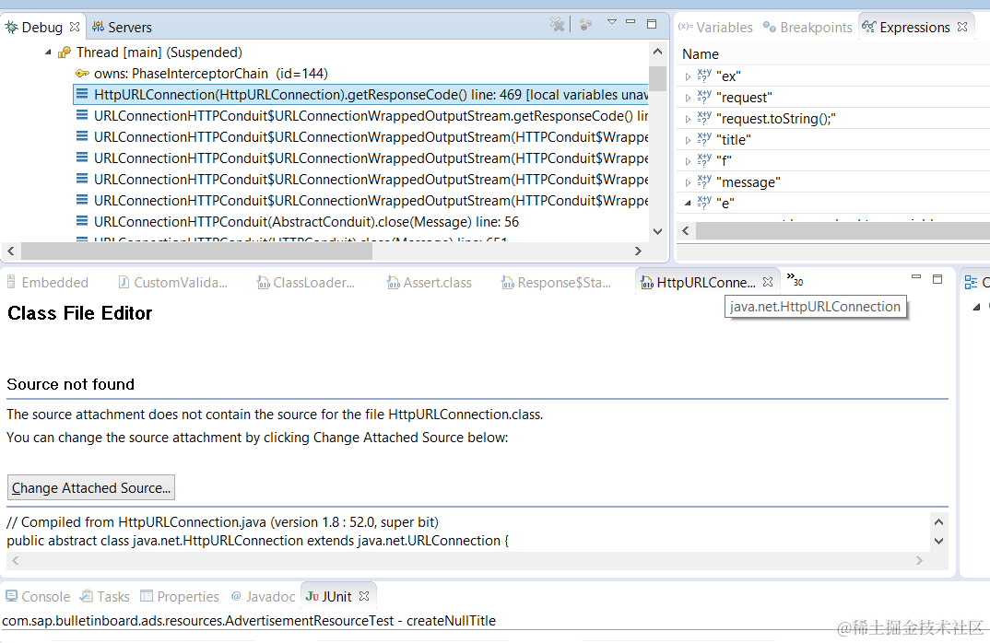Show hidden editors list (»30)
This screenshot has height=643, width=990.
795,279
